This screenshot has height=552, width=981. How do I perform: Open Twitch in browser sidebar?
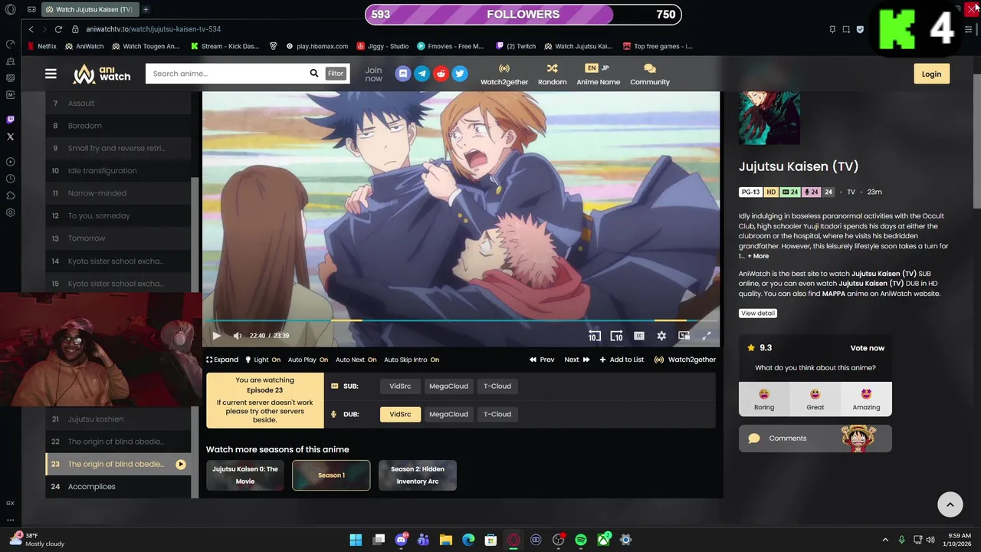point(10,120)
